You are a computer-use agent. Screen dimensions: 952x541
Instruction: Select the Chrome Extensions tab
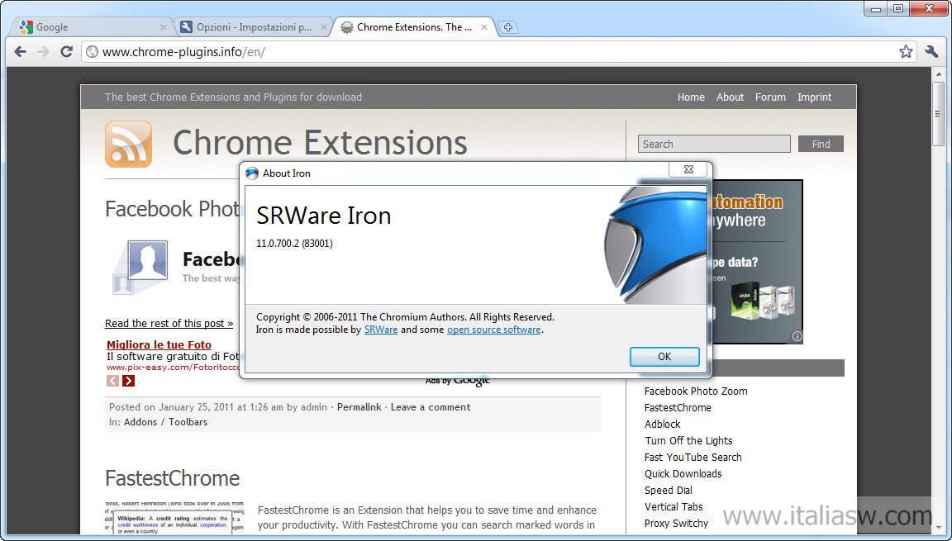tap(414, 27)
